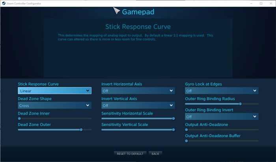Click the Output Anti-Deadzone slider handle
Image resolution: width=276 pixels, height=162 pixels.
(x=186, y=130)
